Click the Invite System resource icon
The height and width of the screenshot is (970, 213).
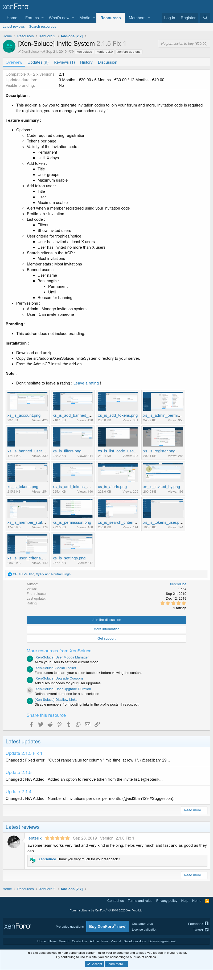[x=9, y=47]
